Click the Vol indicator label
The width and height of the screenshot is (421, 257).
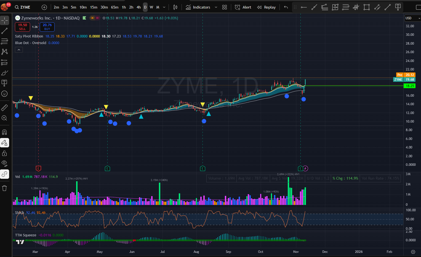coord(18,177)
